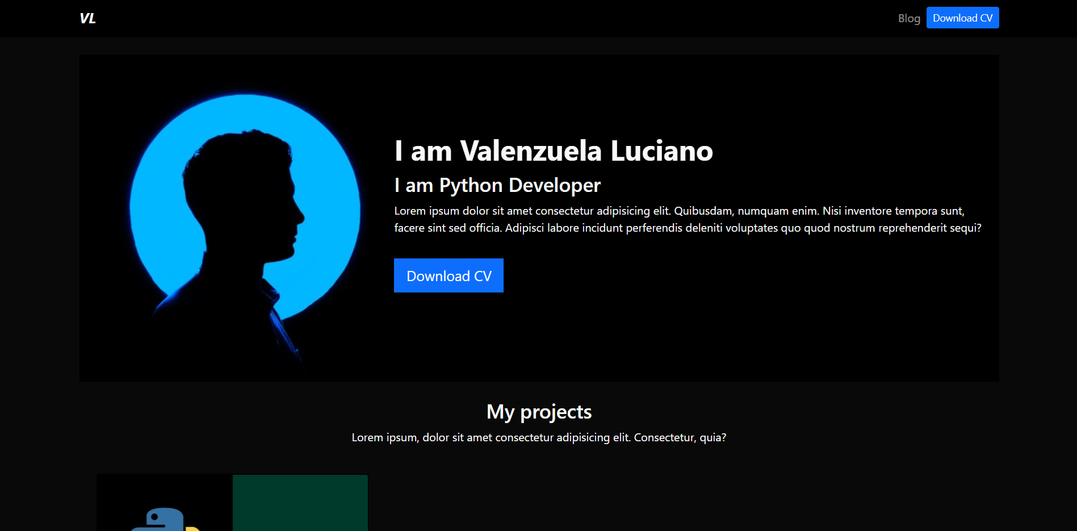Click the subtitle 'I am Python Developer'
The width and height of the screenshot is (1077, 531).
click(x=497, y=185)
